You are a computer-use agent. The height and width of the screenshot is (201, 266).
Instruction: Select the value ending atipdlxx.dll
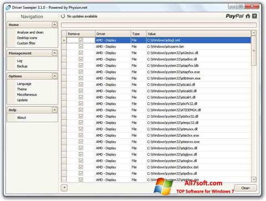[x=172, y=173]
